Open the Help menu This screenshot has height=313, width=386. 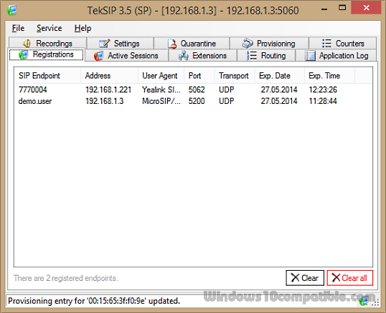(83, 28)
